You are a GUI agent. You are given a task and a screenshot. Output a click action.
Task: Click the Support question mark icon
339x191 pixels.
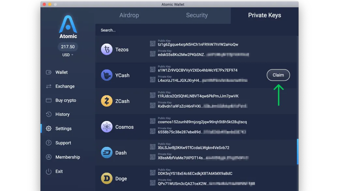click(49, 143)
